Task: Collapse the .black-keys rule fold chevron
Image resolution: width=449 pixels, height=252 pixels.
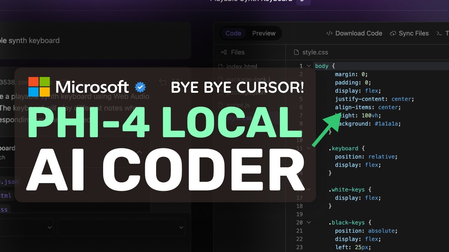Action: tap(309, 222)
